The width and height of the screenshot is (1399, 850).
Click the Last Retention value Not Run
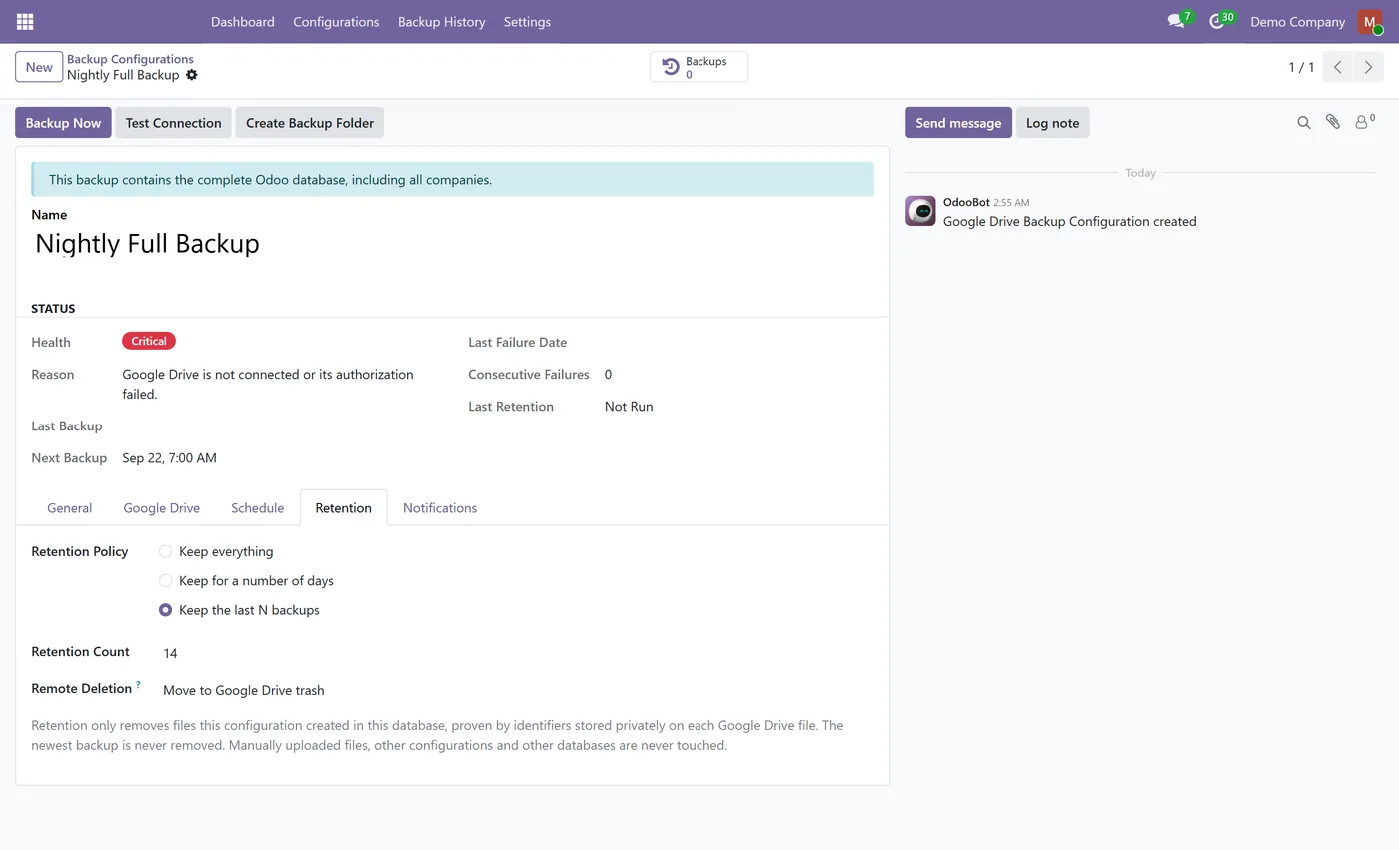629,407
